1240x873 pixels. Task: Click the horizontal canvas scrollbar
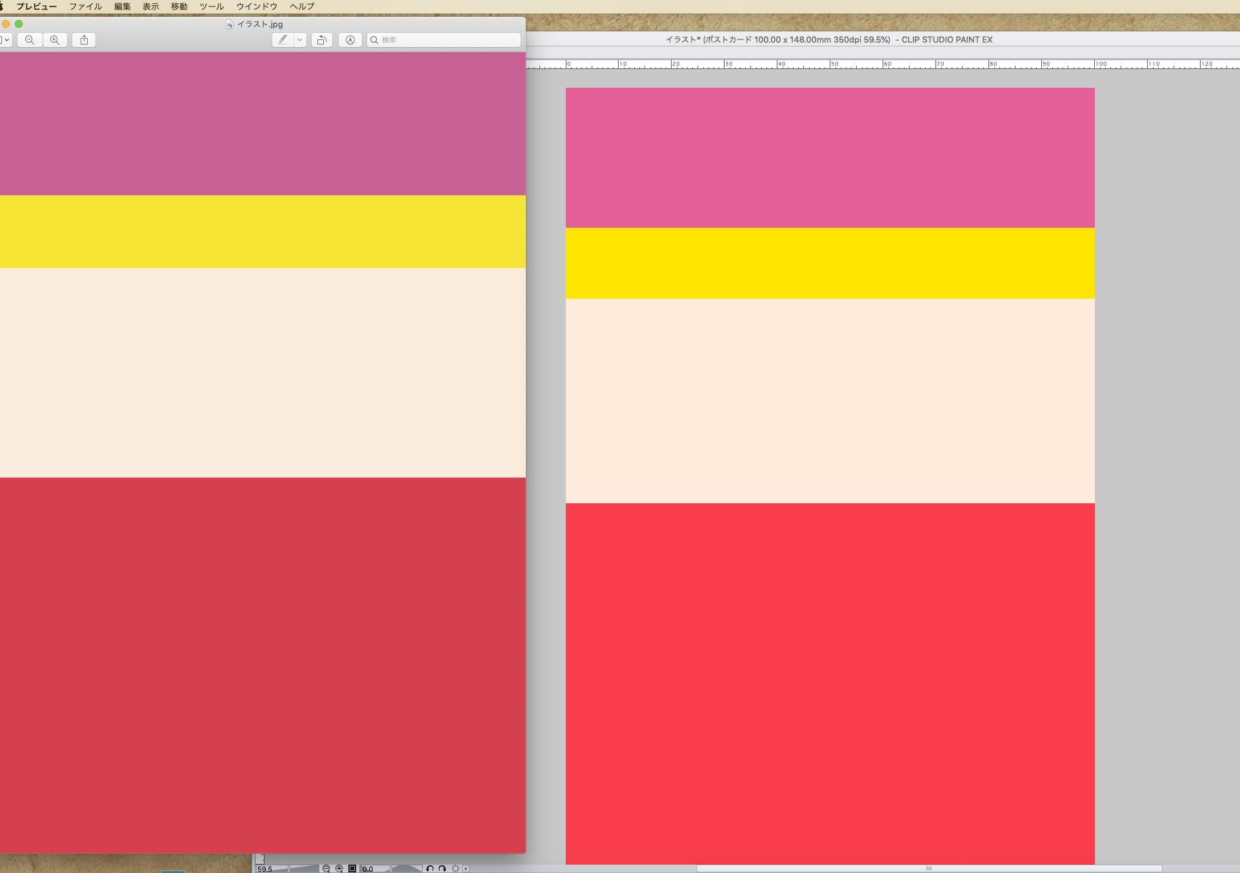click(x=928, y=868)
